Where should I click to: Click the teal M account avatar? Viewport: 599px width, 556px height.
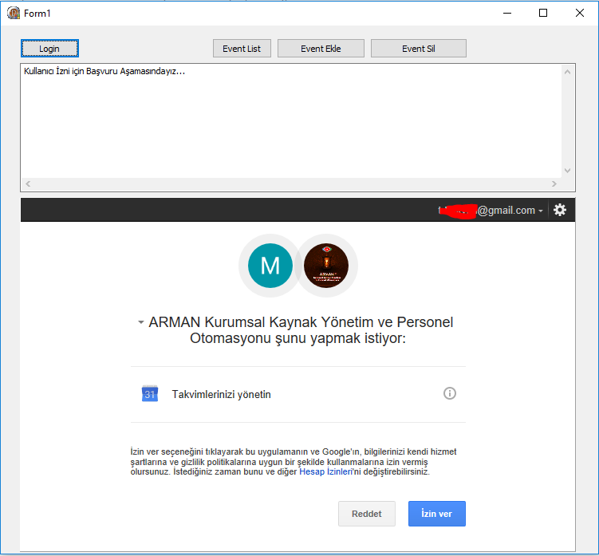[270, 266]
